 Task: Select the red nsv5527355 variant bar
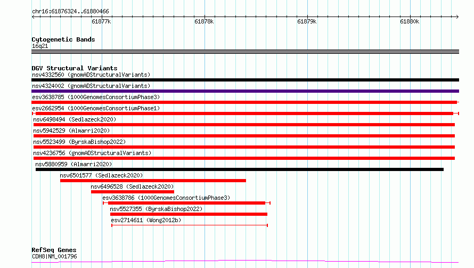189,214
